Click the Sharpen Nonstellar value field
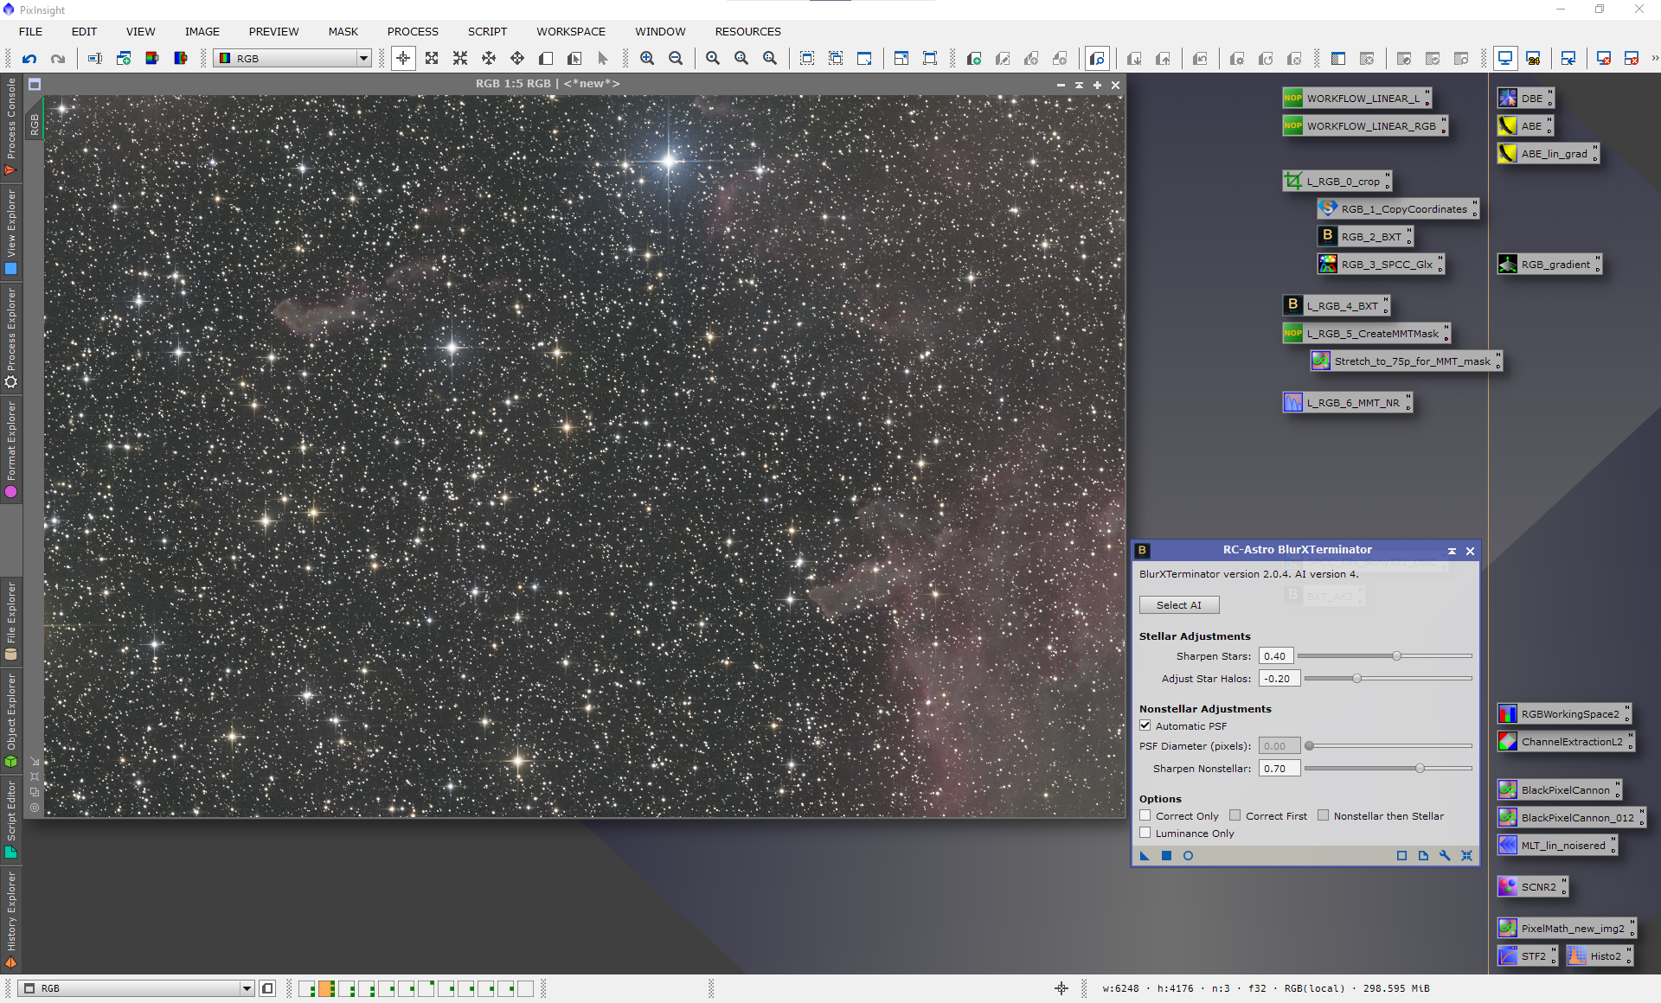 pos(1279,769)
